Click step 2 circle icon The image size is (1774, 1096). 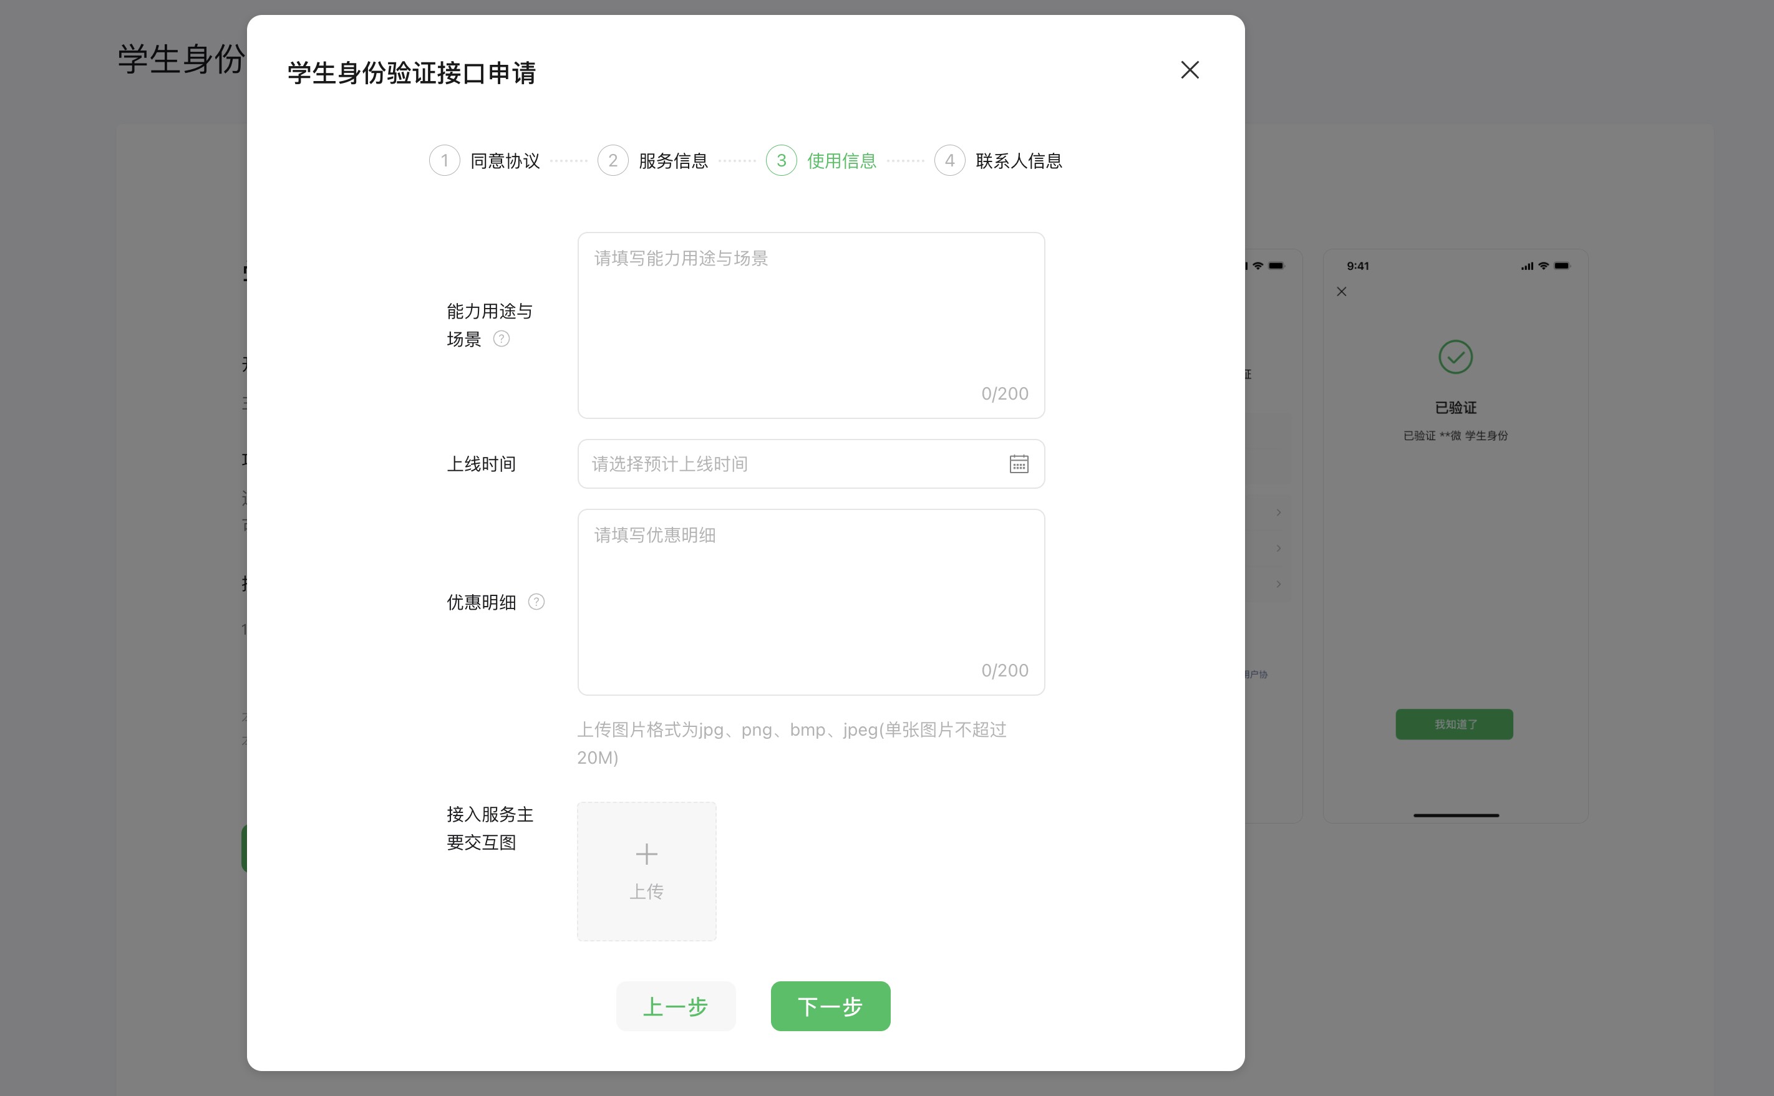click(613, 160)
